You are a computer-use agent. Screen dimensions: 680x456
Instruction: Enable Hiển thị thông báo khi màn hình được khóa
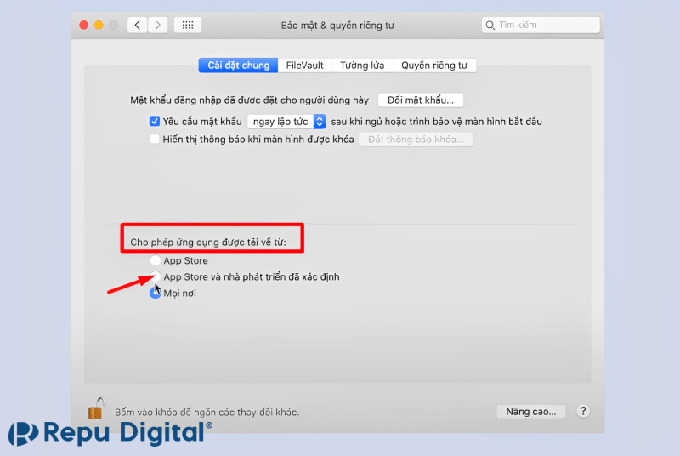[x=155, y=139]
